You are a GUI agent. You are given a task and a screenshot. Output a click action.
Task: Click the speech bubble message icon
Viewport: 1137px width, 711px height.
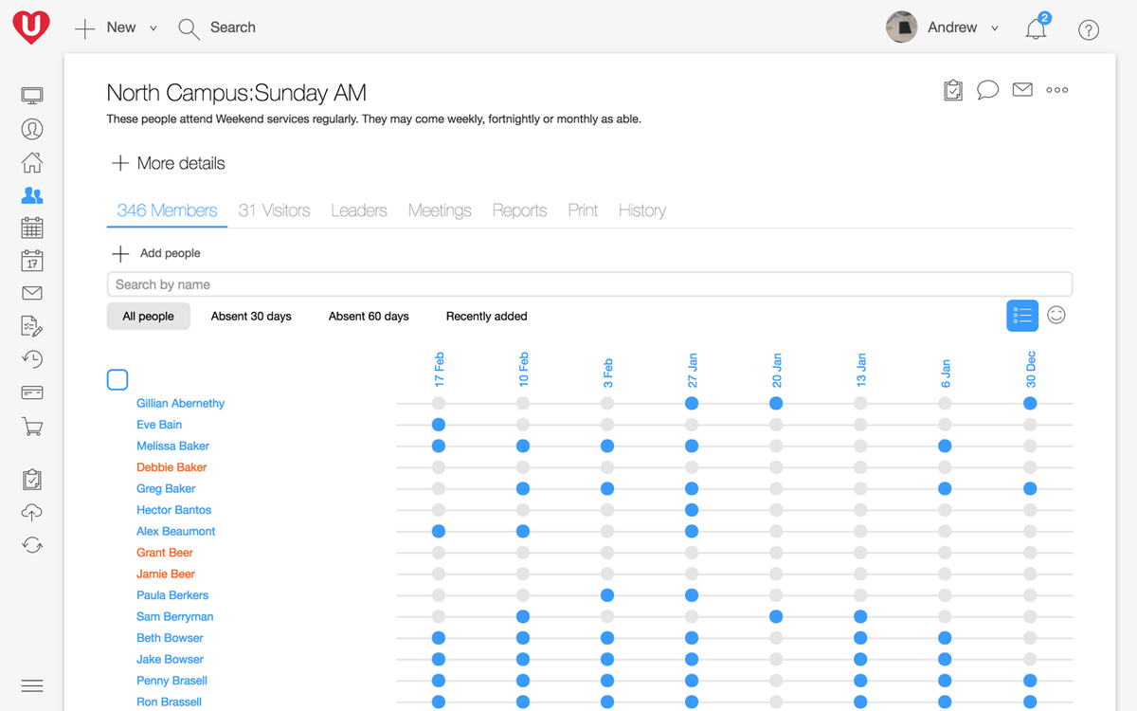pos(987,90)
